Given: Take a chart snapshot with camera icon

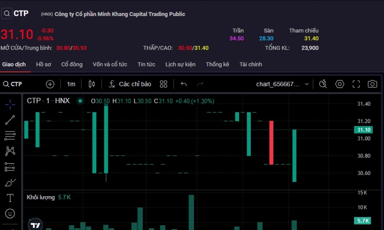Looking at the screenshot, I should tap(372, 84).
